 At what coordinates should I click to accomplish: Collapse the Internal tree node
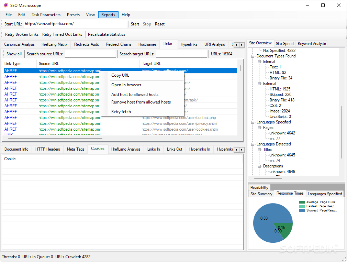coord(259,62)
